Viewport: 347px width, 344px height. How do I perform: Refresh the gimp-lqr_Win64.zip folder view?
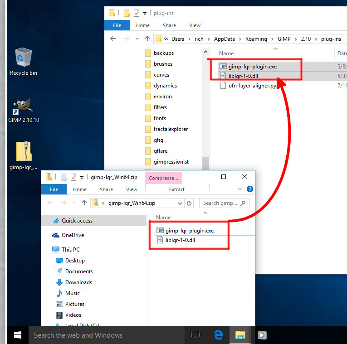(x=189, y=203)
